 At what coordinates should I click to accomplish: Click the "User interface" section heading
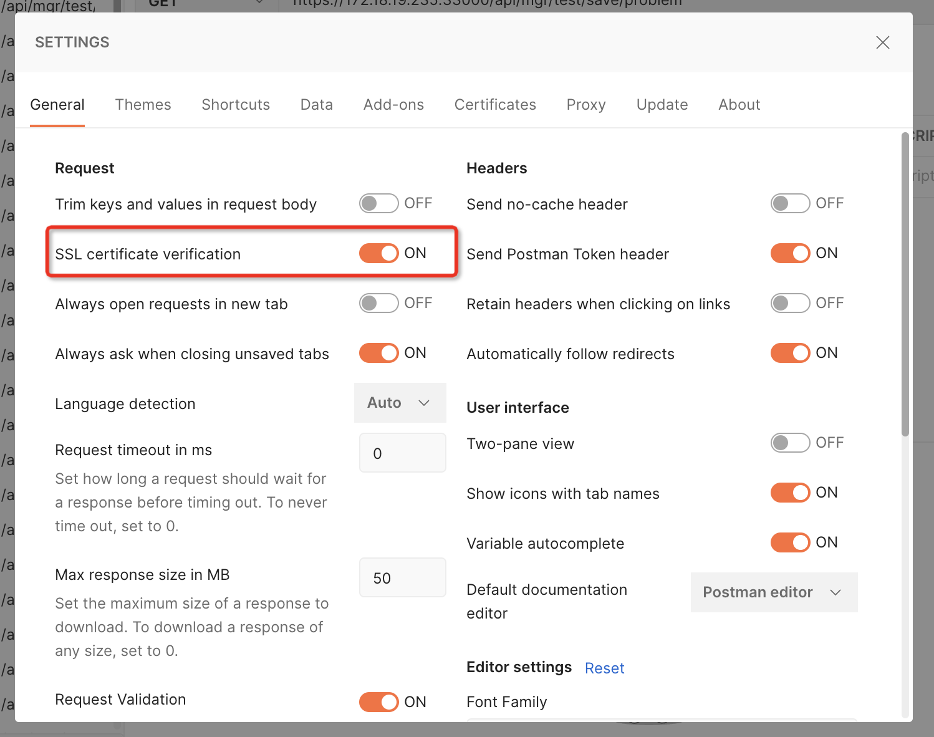tap(518, 408)
